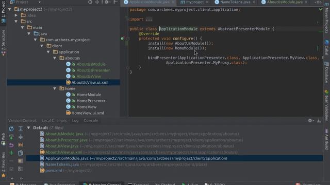Click the purple revert changes arrow icon
Screen dimensions: 330x185
[11, 145]
